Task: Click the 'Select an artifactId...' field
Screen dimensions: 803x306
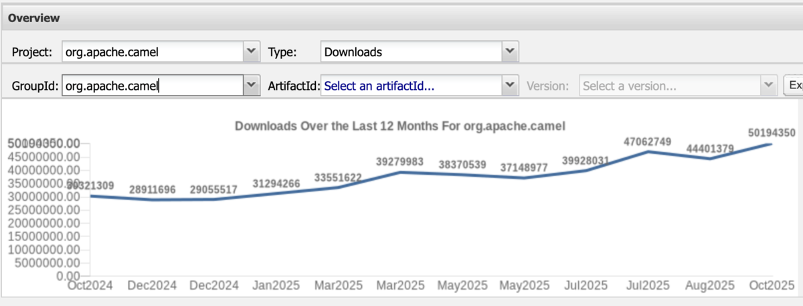Action: tap(412, 86)
